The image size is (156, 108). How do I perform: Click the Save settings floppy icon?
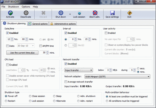(112, 13)
